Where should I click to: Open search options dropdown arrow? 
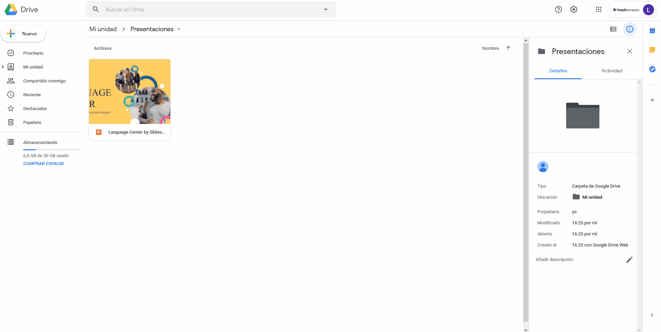pos(326,9)
